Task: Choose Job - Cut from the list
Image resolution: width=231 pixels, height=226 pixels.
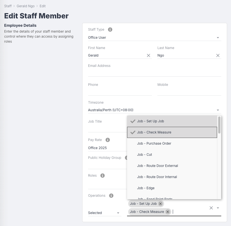Action: tap(145, 155)
